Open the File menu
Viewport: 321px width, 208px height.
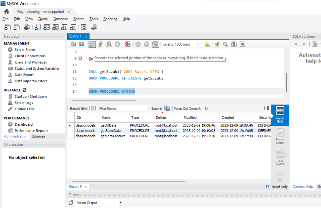(x=5, y=19)
